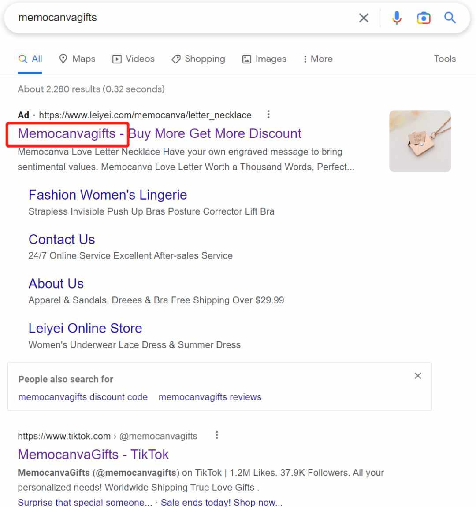
Task: Open the Fashion Women's Lingerie sitelink
Action: click(x=108, y=195)
